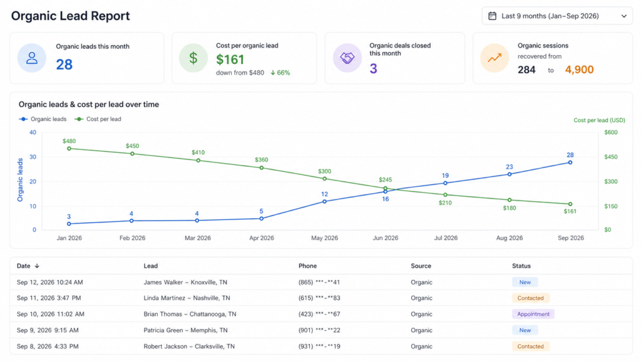Click the orange trending-up arrow icon
This screenshot has height=361, width=641.
pos(495,58)
